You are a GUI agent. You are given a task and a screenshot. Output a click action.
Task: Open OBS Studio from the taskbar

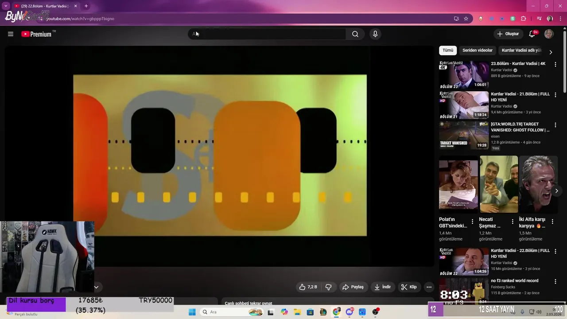pos(376,312)
